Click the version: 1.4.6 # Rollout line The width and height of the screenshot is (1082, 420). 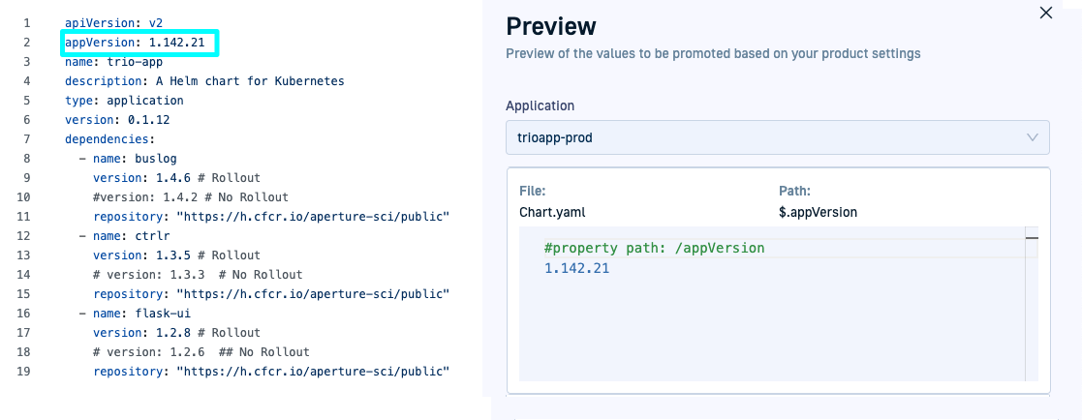176,178
